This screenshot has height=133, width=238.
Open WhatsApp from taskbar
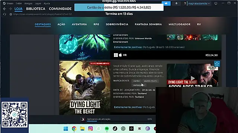(x=99, y=129)
